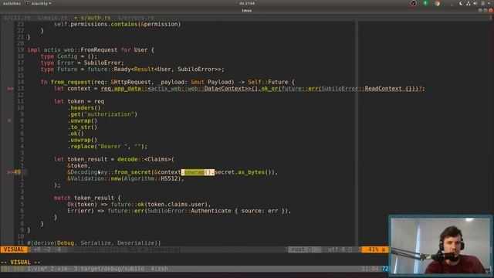The height and width of the screenshot is (278, 494).
Task: Click the OBS tray icon
Action: 414,3
